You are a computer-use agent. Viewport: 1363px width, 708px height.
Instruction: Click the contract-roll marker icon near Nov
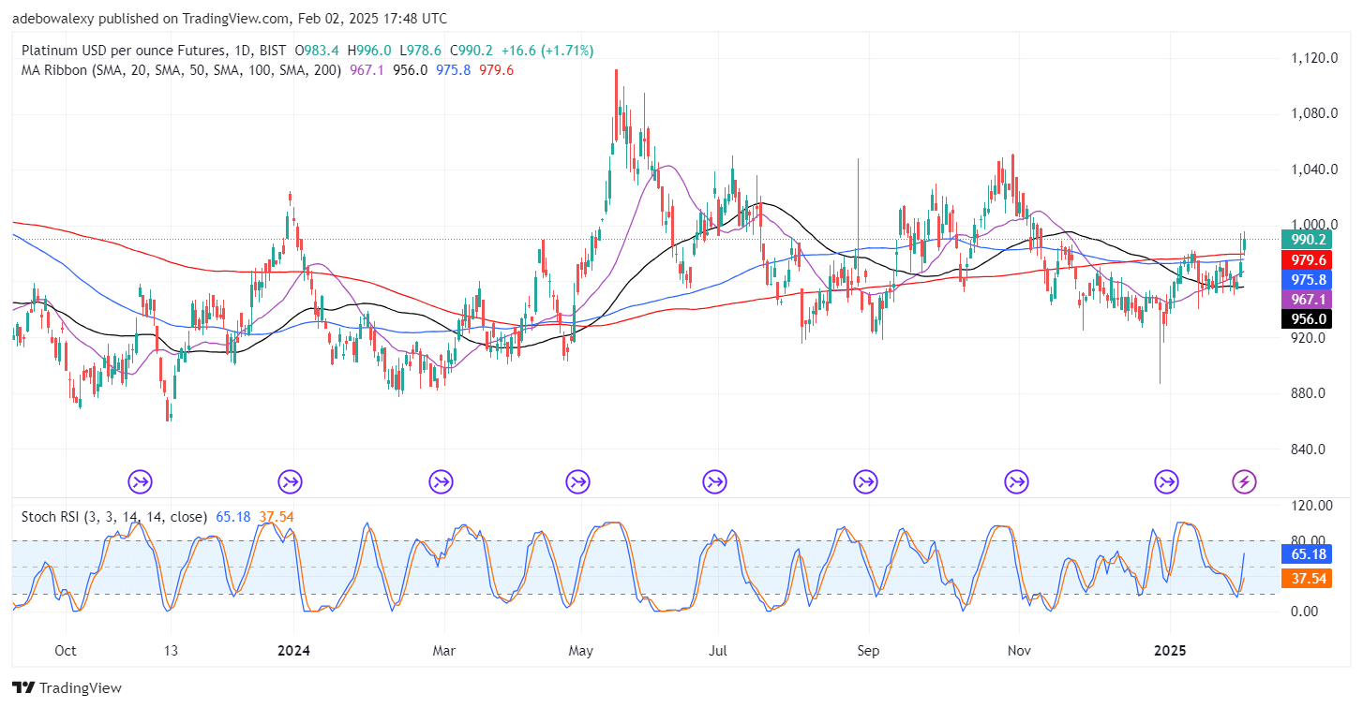click(x=1016, y=482)
